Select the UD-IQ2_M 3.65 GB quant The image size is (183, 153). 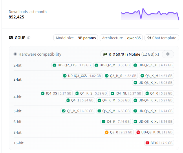click(x=112, y=65)
